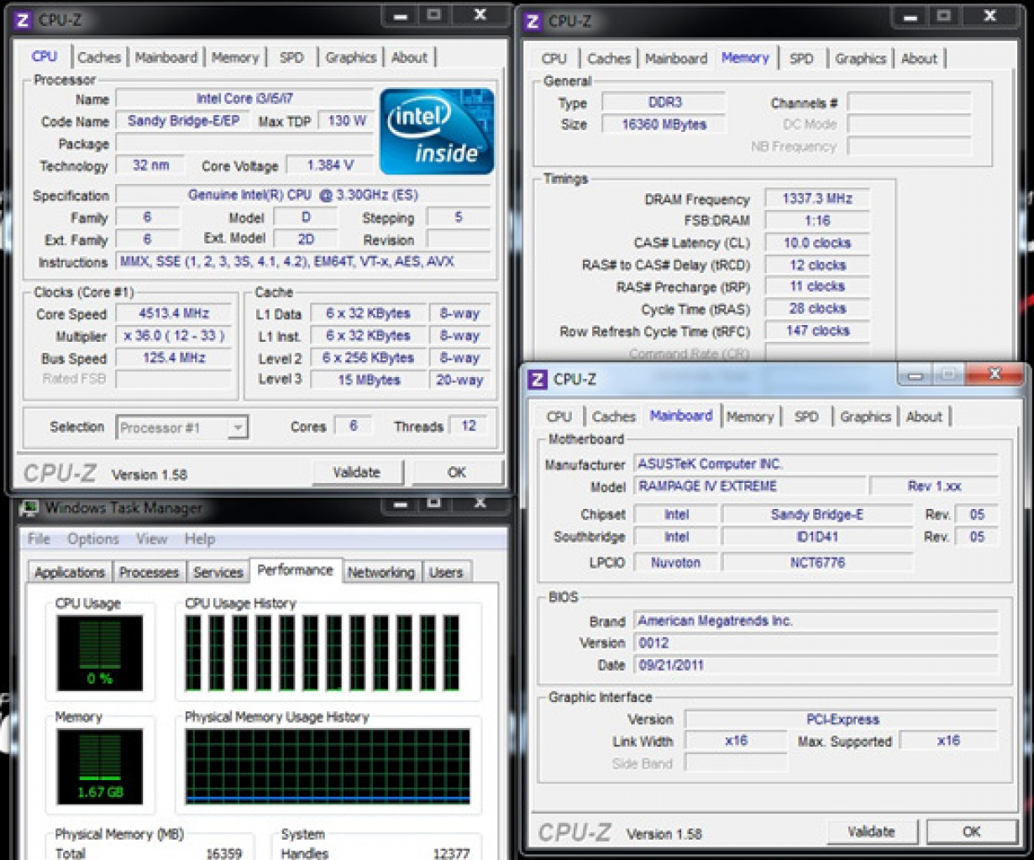
Task: Click the CPU-Z logo icon in Mainboard window title
Action: click(x=538, y=380)
